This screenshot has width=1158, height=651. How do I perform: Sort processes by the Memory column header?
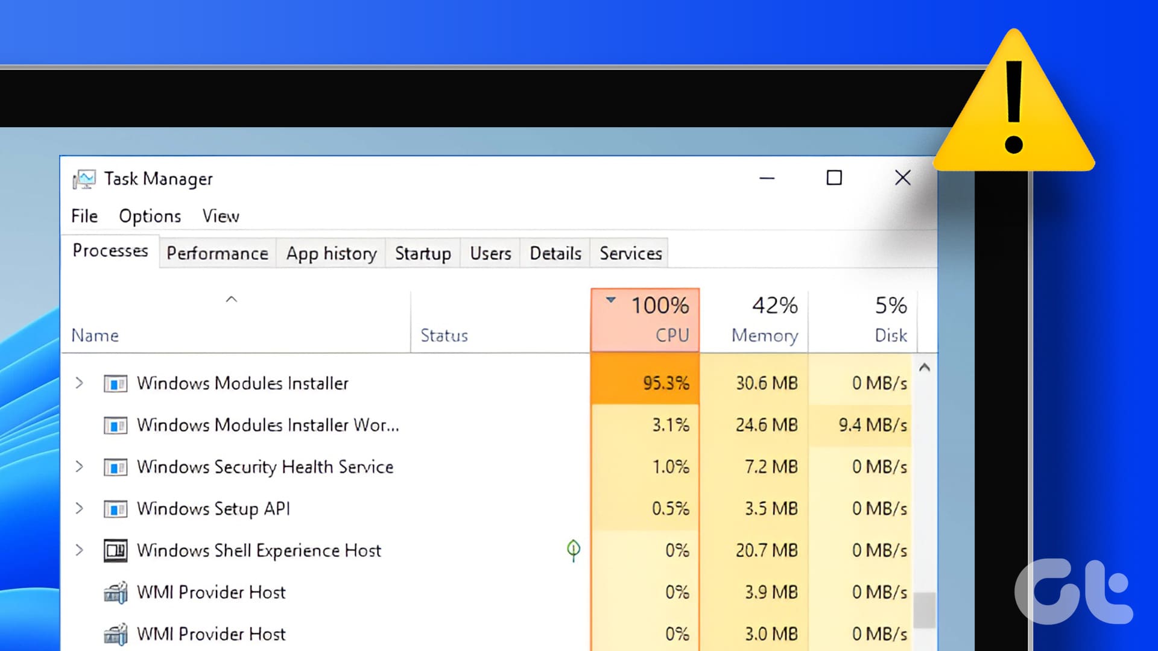click(754, 321)
